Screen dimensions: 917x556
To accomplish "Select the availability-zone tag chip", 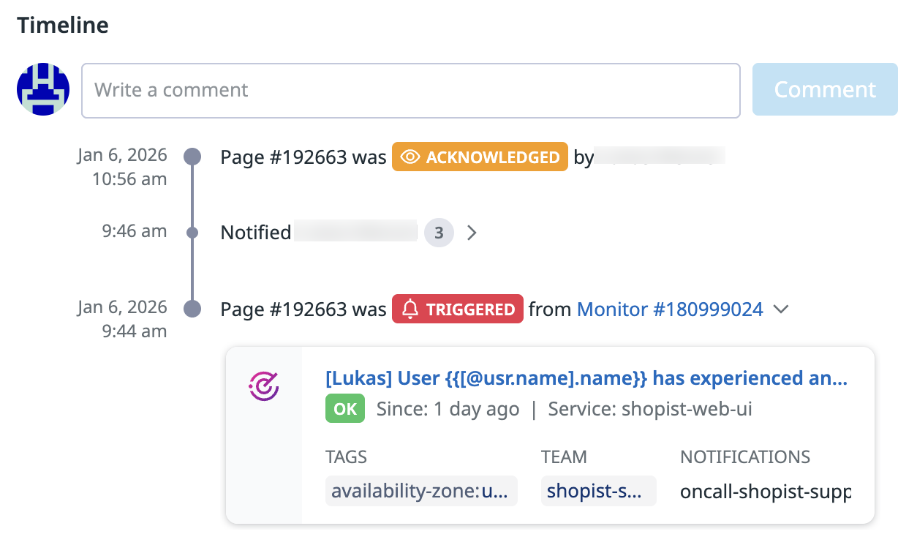I will tap(421, 491).
